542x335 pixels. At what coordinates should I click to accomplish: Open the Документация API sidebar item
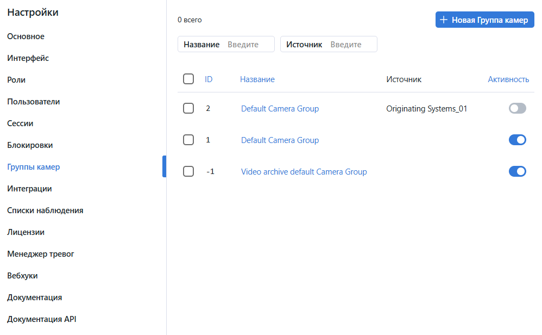(x=41, y=319)
